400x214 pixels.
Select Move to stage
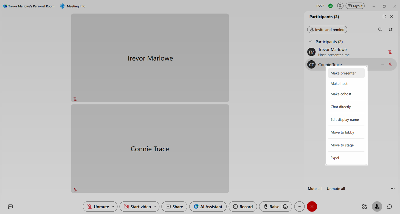click(x=346, y=145)
